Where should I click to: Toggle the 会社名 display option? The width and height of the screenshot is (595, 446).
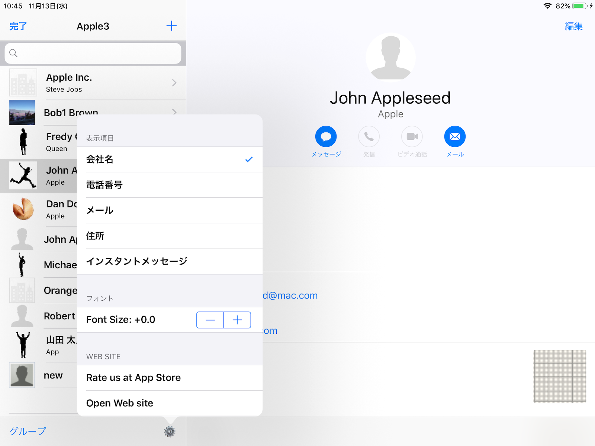[170, 159]
